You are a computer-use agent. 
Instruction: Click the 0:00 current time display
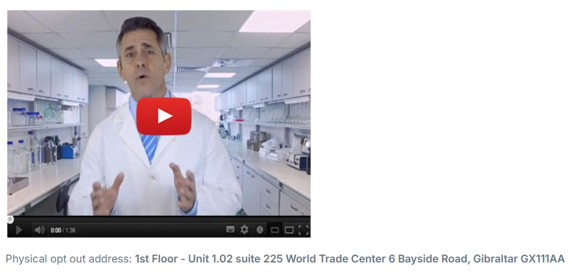56,230
